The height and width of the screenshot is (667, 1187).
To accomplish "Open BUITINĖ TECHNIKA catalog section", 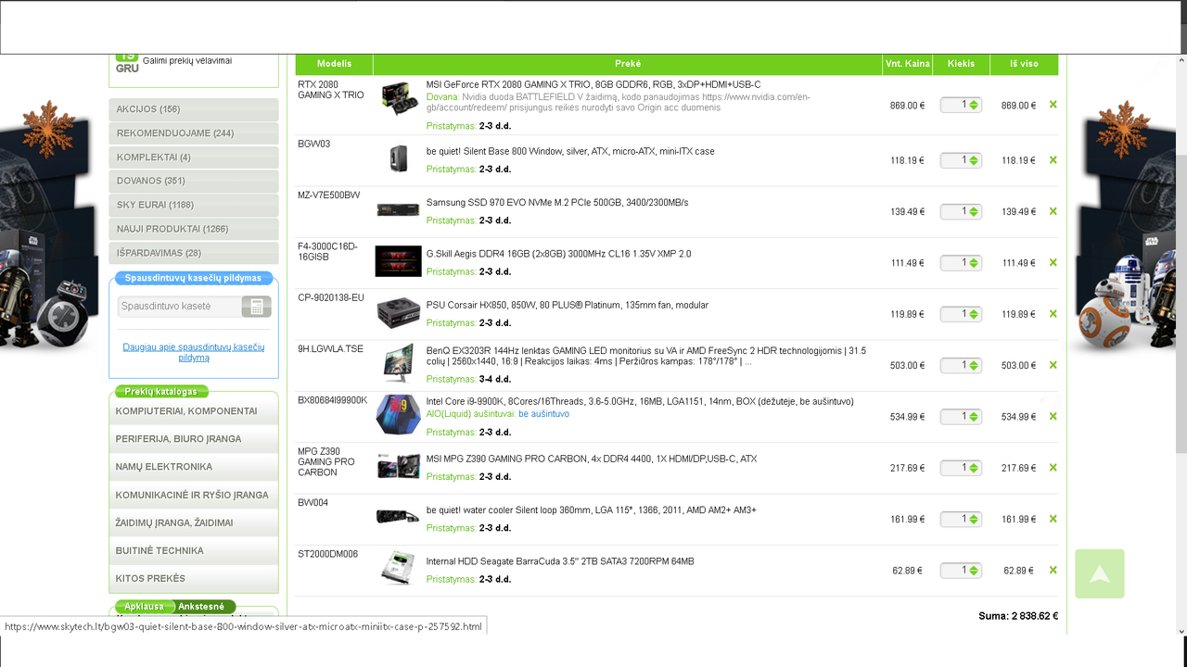I will [194, 550].
